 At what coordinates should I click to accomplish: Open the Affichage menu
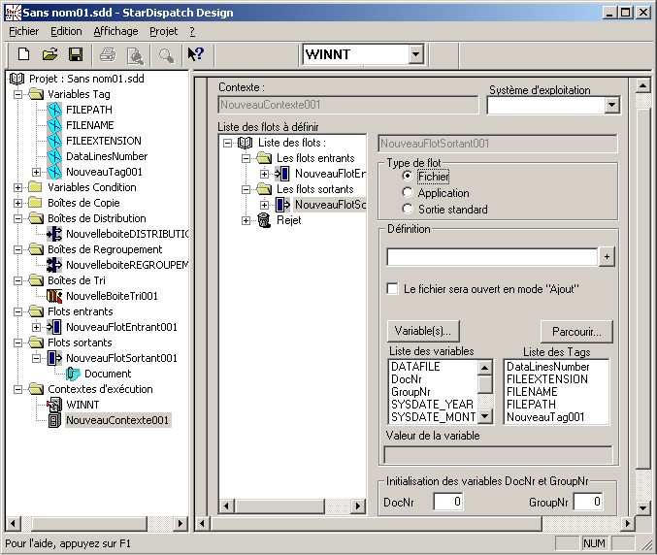115,31
